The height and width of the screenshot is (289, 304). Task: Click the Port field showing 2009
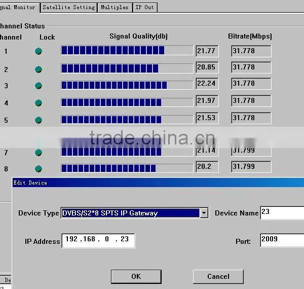click(282, 240)
